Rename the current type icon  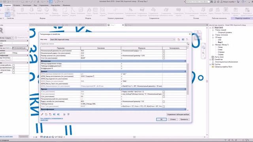[x=183, y=39]
